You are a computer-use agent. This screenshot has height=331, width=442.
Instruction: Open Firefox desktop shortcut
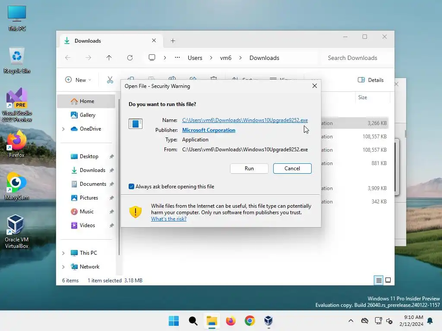pyautogui.click(x=17, y=144)
